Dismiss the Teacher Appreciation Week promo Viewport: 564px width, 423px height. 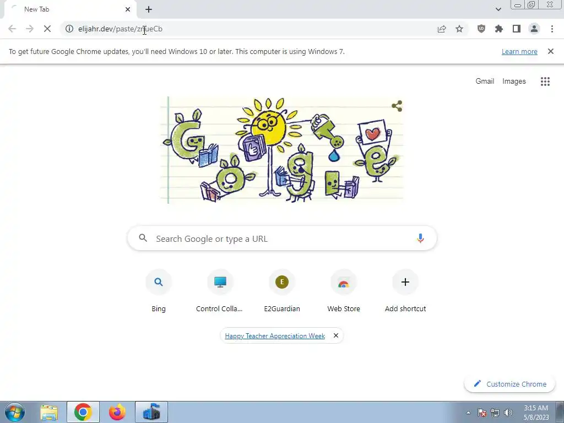(335, 335)
